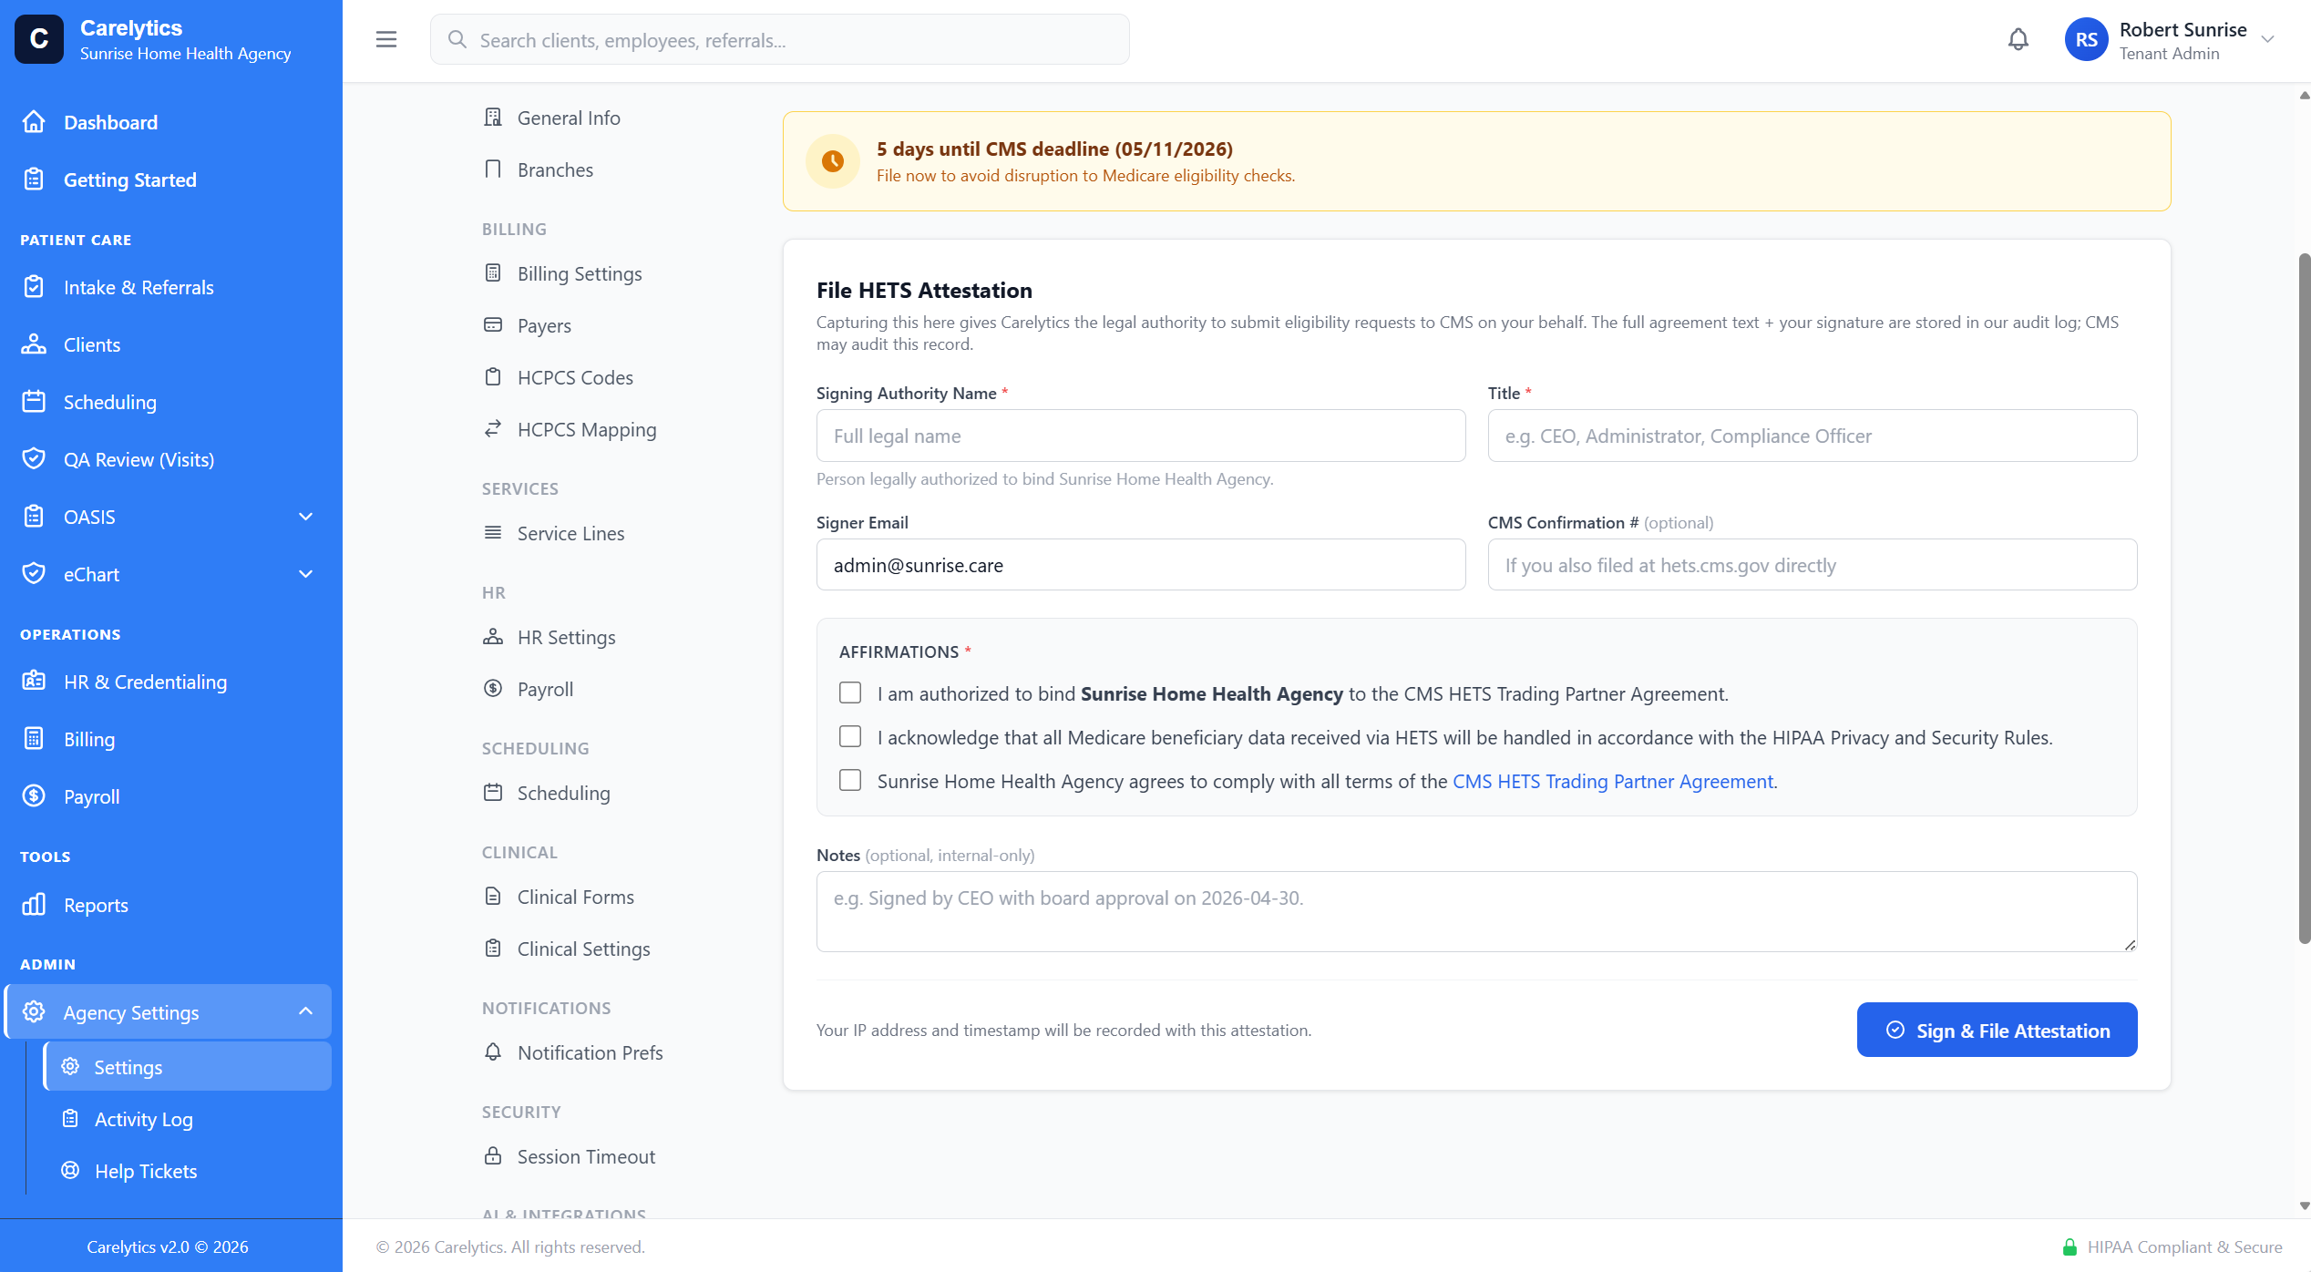The height and width of the screenshot is (1272, 2311).
Task: Click the Reports bar chart icon
Action: click(34, 904)
